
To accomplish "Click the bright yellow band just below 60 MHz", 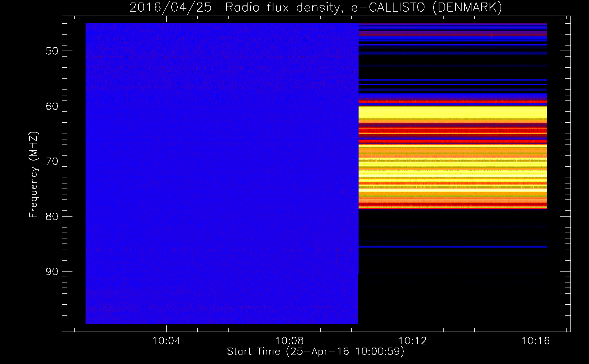I will 453,112.
